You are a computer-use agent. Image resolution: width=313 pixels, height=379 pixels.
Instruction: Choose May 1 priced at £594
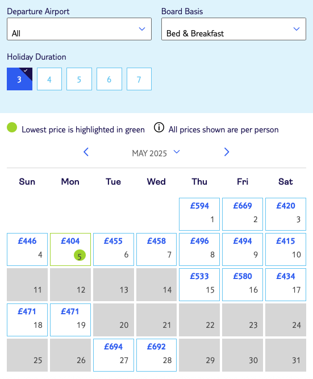coord(199,214)
